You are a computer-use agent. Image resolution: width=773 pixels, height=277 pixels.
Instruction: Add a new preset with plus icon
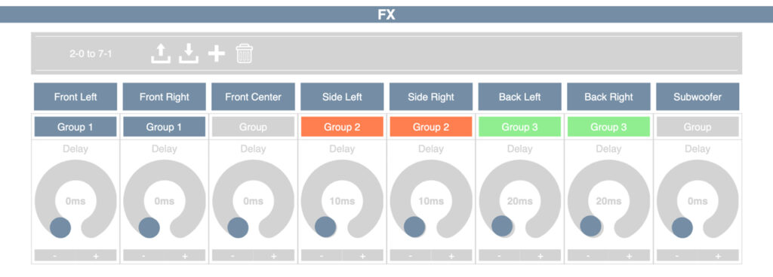pyautogui.click(x=217, y=53)
